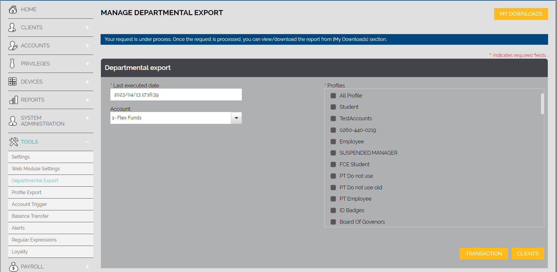
Task: Click the Home house icon
Action: click(13, 9)
